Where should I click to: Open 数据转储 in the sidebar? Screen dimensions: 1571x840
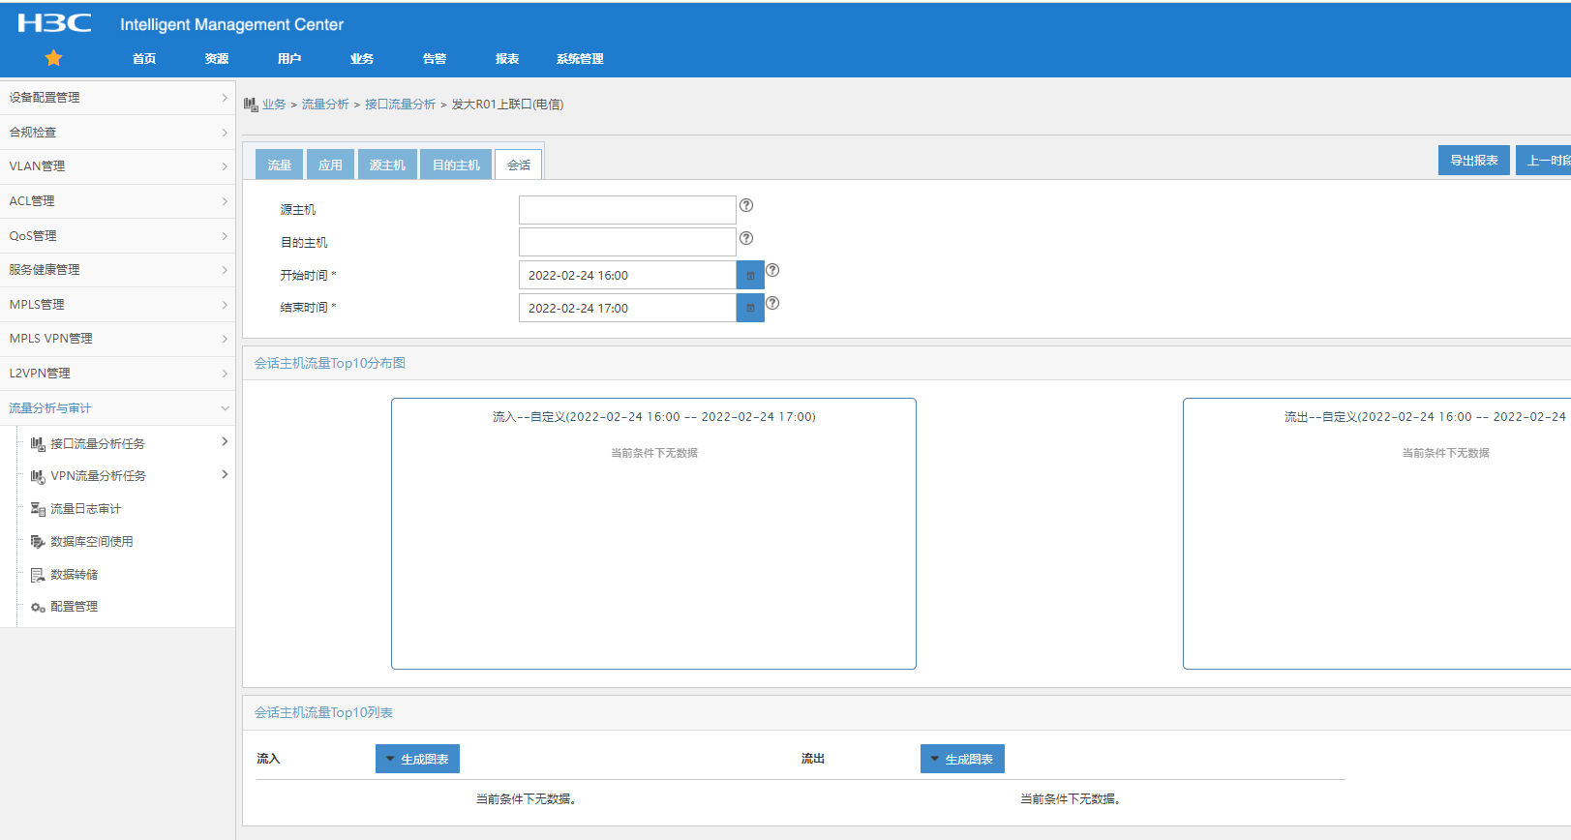point(75,575)
